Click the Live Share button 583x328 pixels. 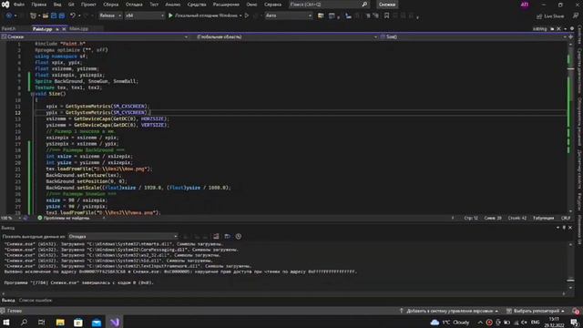(x=550, y=16)
